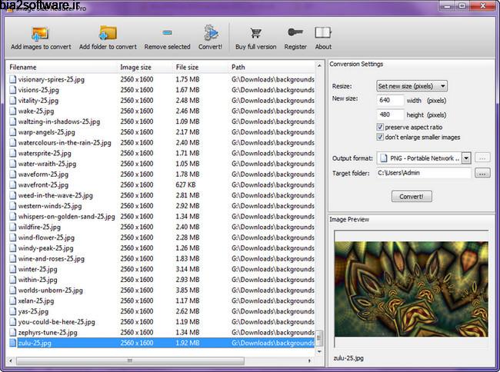This screenshot has height=372, width=500.
Task: Select the vitality-25.jpg row
Action: coord(162,101)
